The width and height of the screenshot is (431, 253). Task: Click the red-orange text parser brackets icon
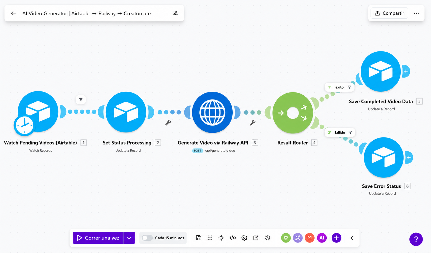[310, 238]
